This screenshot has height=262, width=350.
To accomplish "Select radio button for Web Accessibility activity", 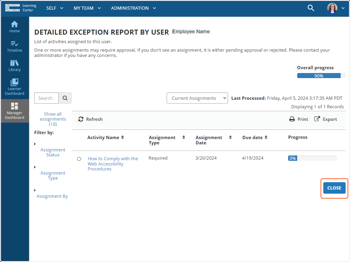I will (79, 159).
